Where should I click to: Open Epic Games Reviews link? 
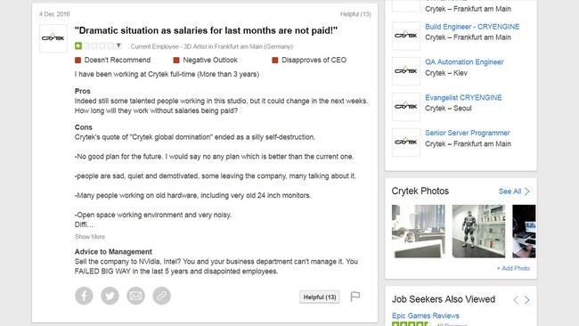pos(426,315)
